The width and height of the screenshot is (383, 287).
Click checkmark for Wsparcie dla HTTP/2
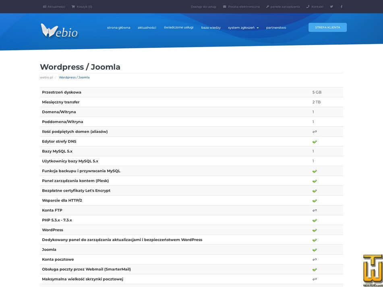pyautogui.click(x=315, y=200)
